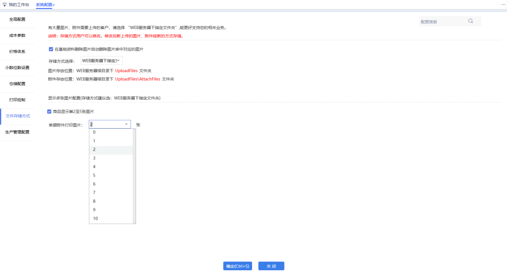Viewport: 507px width, 274px height.
Task: Open the workbench menu icon
Action: (x=5, y=5)
